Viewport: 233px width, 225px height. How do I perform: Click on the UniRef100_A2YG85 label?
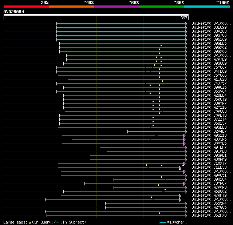(209, 208)
